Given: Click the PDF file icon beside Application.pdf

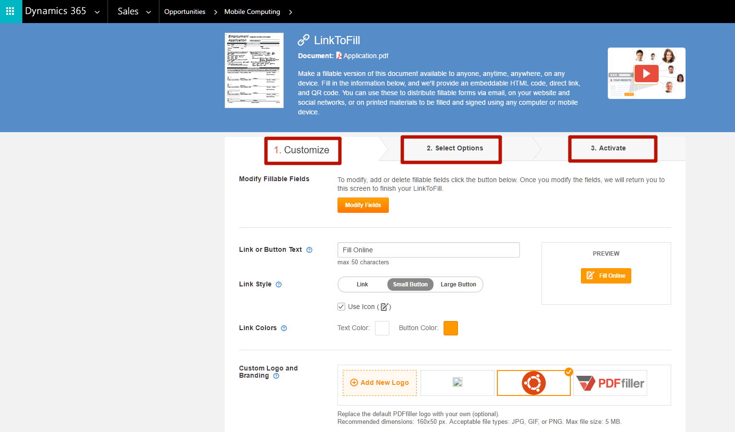Looking at the screenshot, I should (339, 56).
